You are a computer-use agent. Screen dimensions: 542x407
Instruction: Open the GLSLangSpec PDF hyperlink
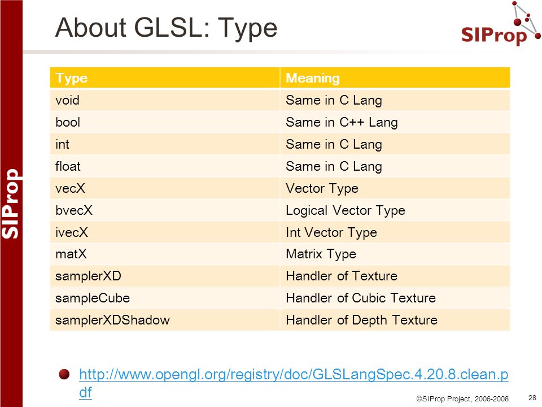coord(294,383)
